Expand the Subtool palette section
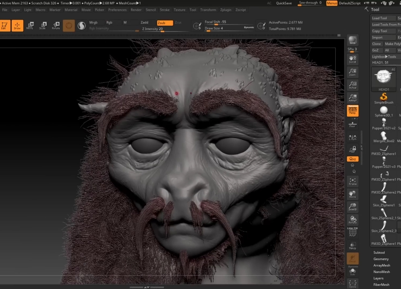Viewport: 401px width, 289px height. point(379,252)
